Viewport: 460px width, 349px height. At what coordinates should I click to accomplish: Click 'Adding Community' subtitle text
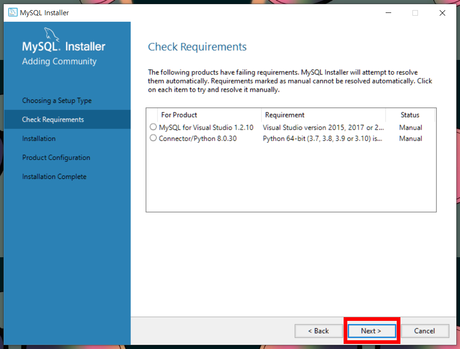tap(59, 61)
